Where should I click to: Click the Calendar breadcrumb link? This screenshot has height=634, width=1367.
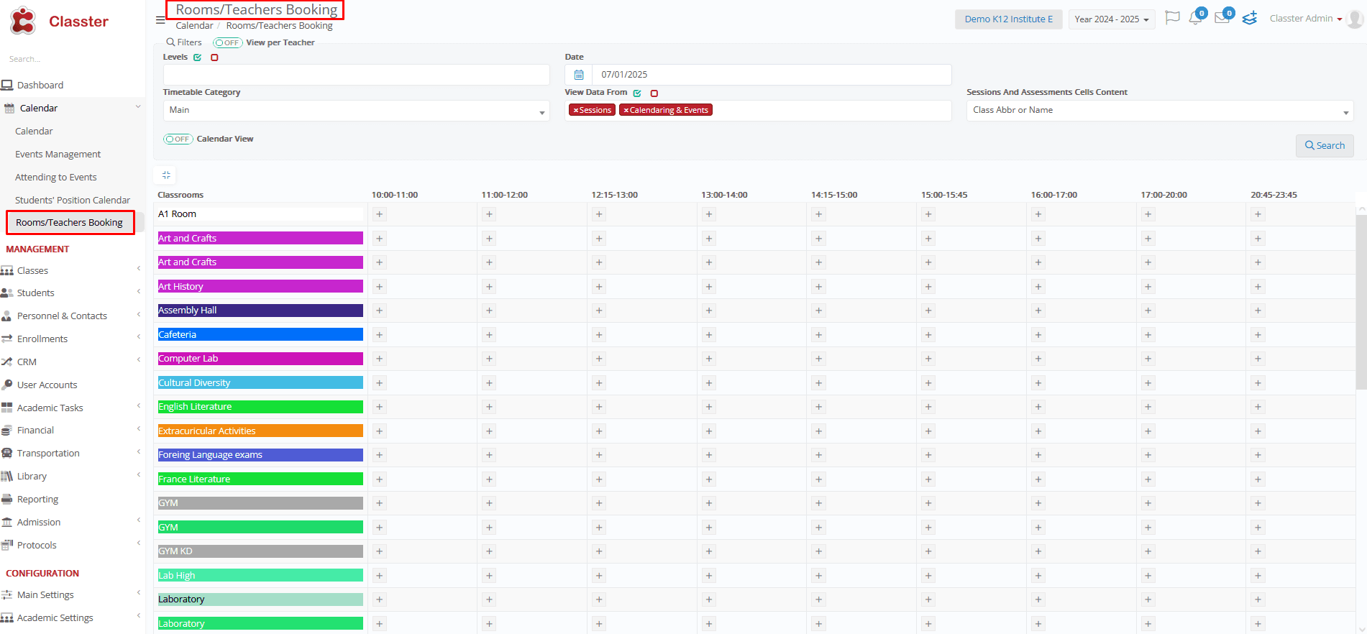[x=194, y=26]
